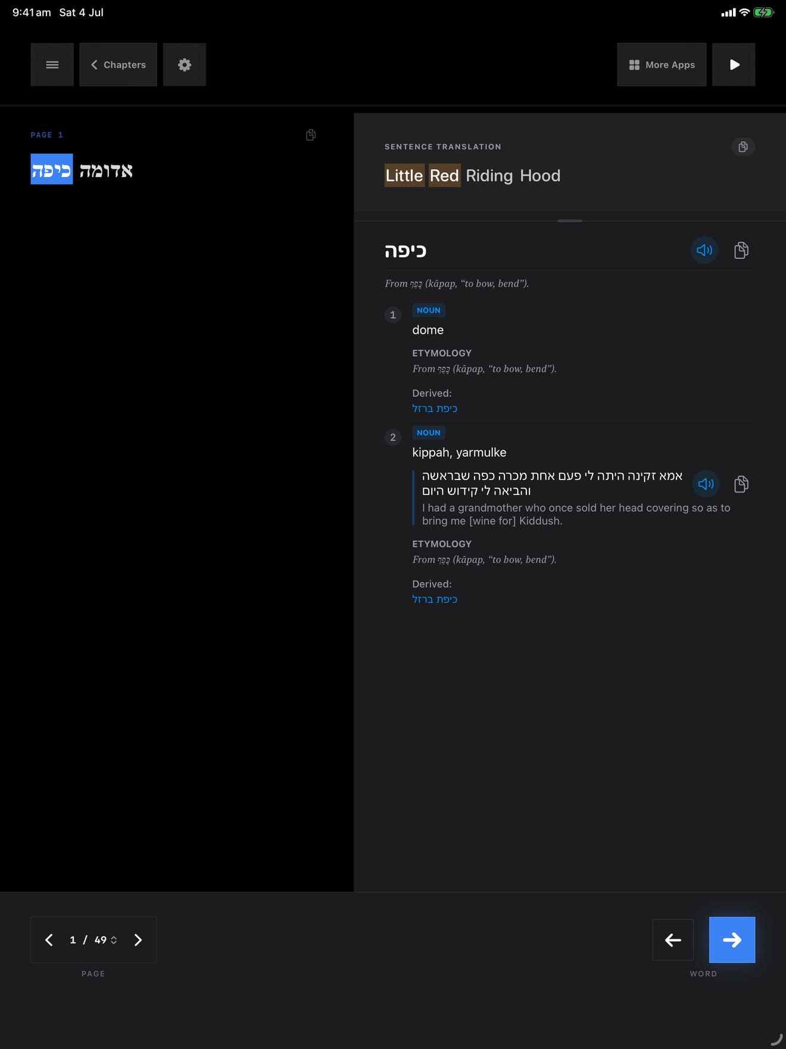
Task: Copy the sentence translation
Action: [x=743, y=147]
